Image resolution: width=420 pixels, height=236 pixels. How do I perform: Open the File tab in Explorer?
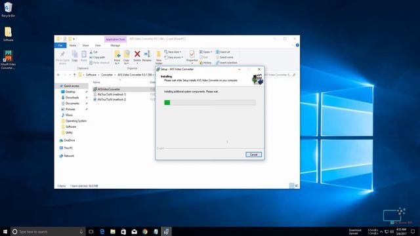(60, 45)
